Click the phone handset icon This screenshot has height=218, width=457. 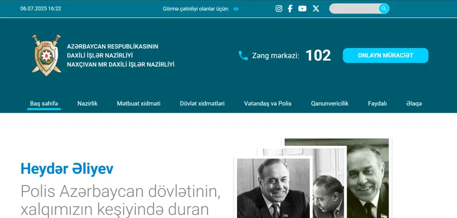click(243, 55)
